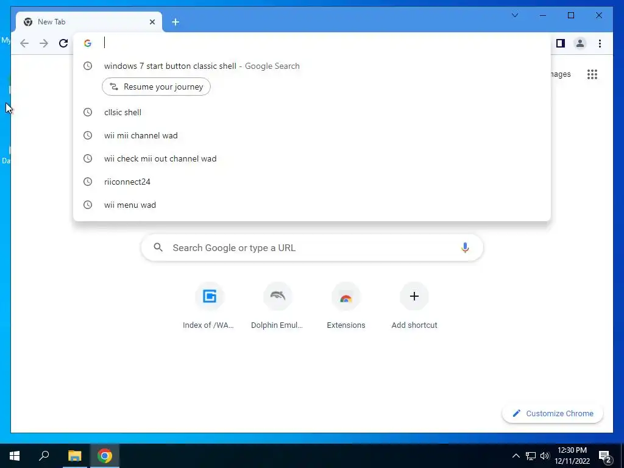Click the magnifier icon in search box
Screen dimensions: 624x468
(x=158, y=247)
